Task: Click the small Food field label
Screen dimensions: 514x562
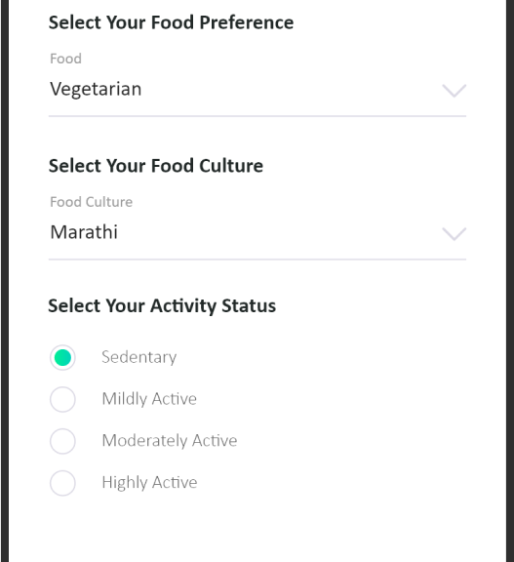Action: tap(66, 59)
